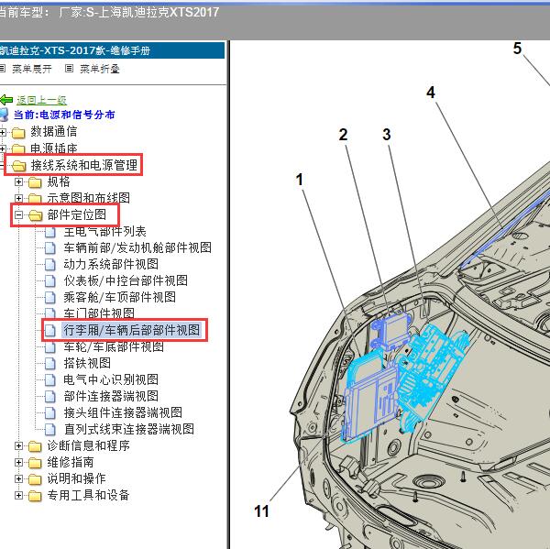The image size is (550, 549).
Task: Expand the 诊断信息和程序 folder
Action: tap(18, 445)
